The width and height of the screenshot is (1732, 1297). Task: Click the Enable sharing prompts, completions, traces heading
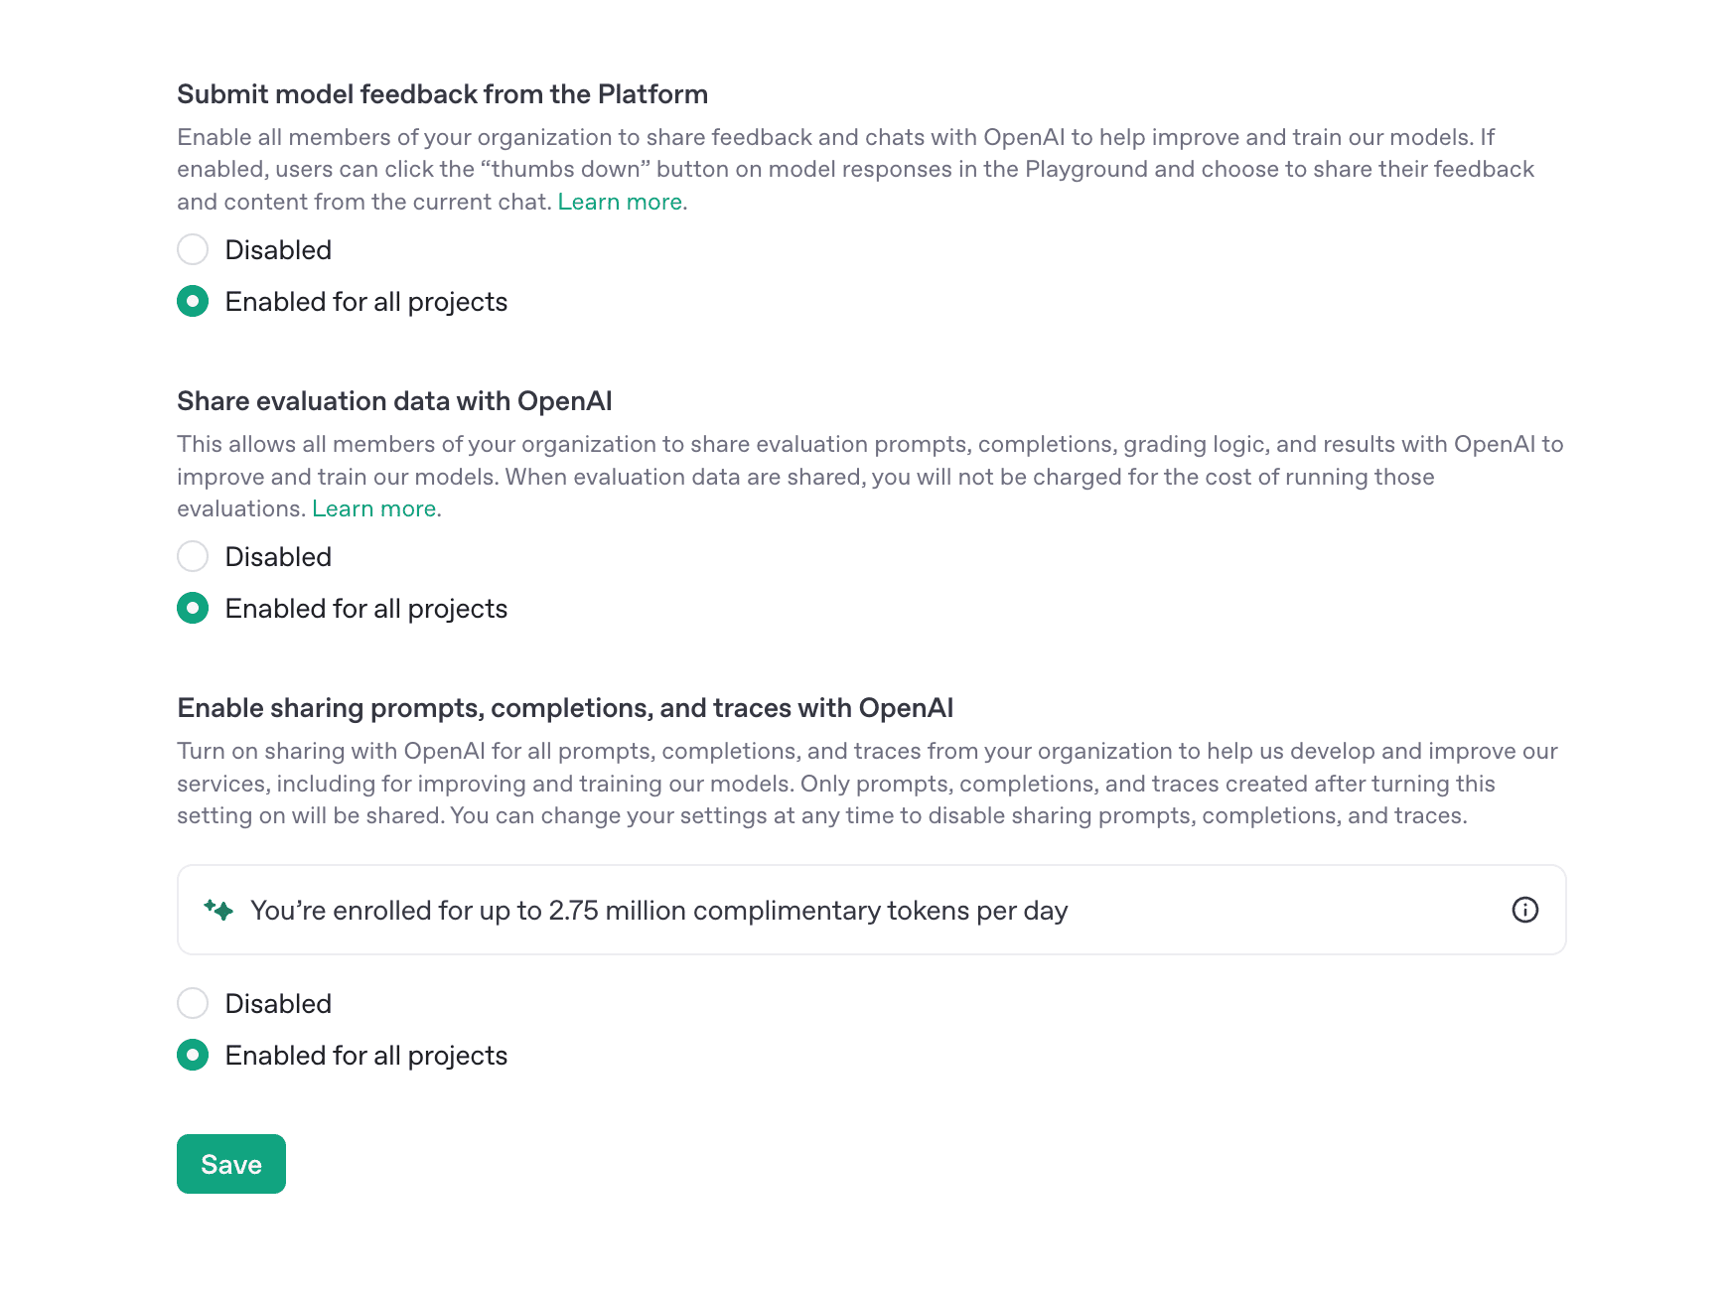(x=565, y=708)
